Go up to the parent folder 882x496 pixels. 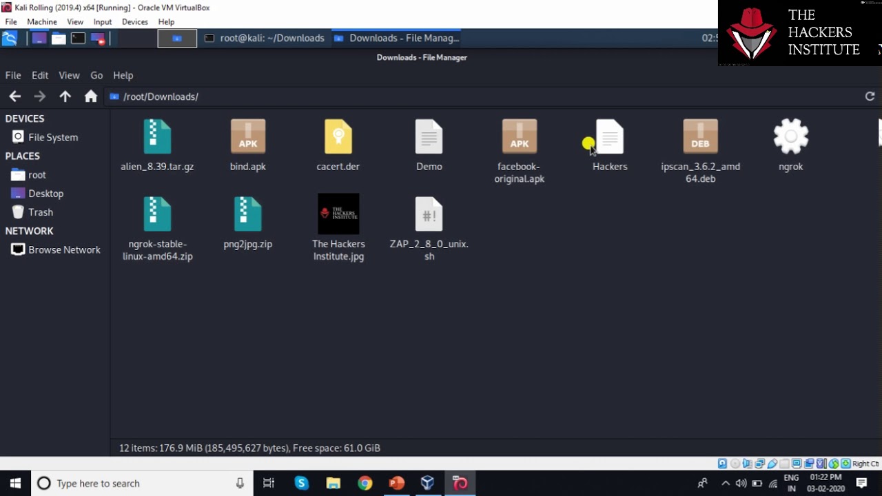pos(65,96)
